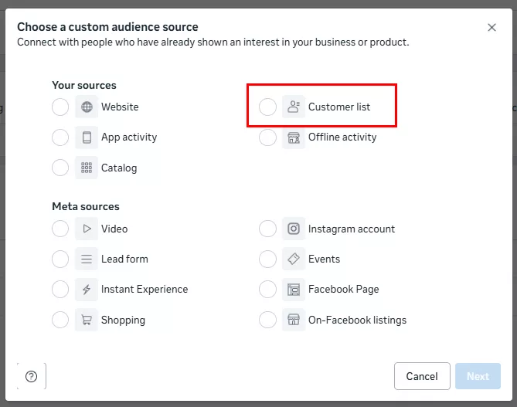Image resolution: width=517 pixels, height=407 pixels.
Task: Click the Video play icon
Action: [x=87, y=229]
